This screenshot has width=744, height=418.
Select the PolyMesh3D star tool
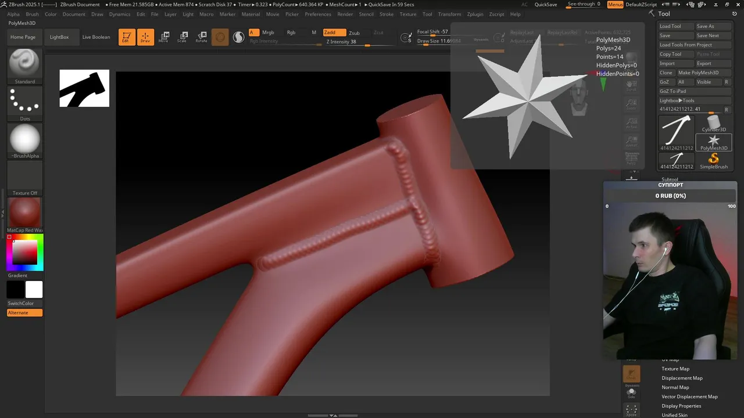714,142
